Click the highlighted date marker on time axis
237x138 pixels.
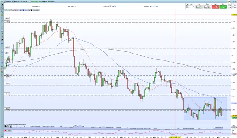click(175, 137)
